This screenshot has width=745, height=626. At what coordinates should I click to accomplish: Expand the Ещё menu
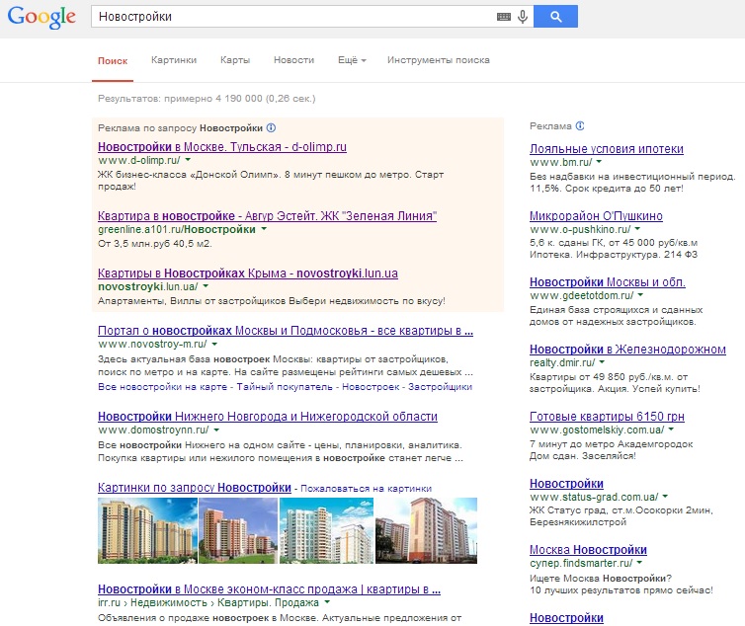tap(352, 60)
